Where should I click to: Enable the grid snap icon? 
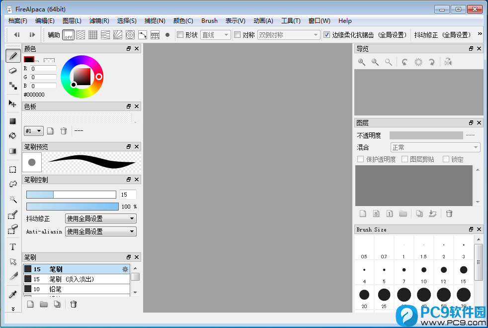click(x=93, y=35)
